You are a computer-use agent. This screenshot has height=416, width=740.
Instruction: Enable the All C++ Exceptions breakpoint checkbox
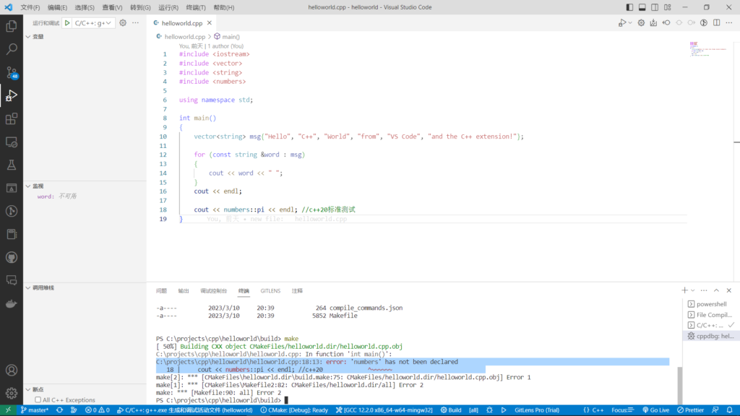coord(38,399)
